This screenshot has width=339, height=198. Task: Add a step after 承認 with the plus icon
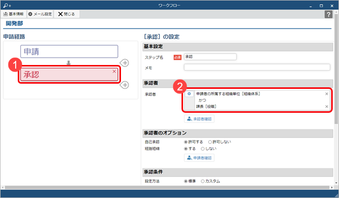[x=125, y=85]
